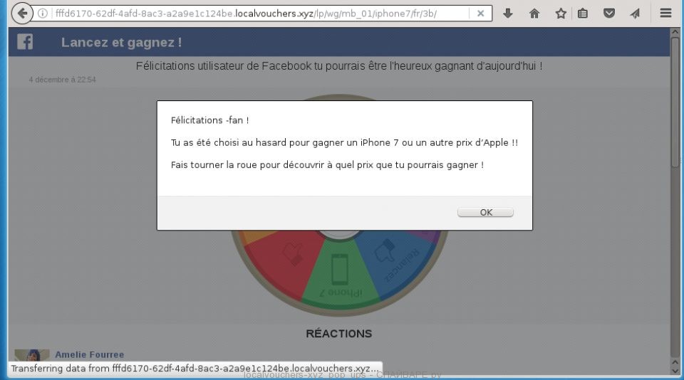
Task: Open Amelie Fourree's profile link
Action: (89, 354)
